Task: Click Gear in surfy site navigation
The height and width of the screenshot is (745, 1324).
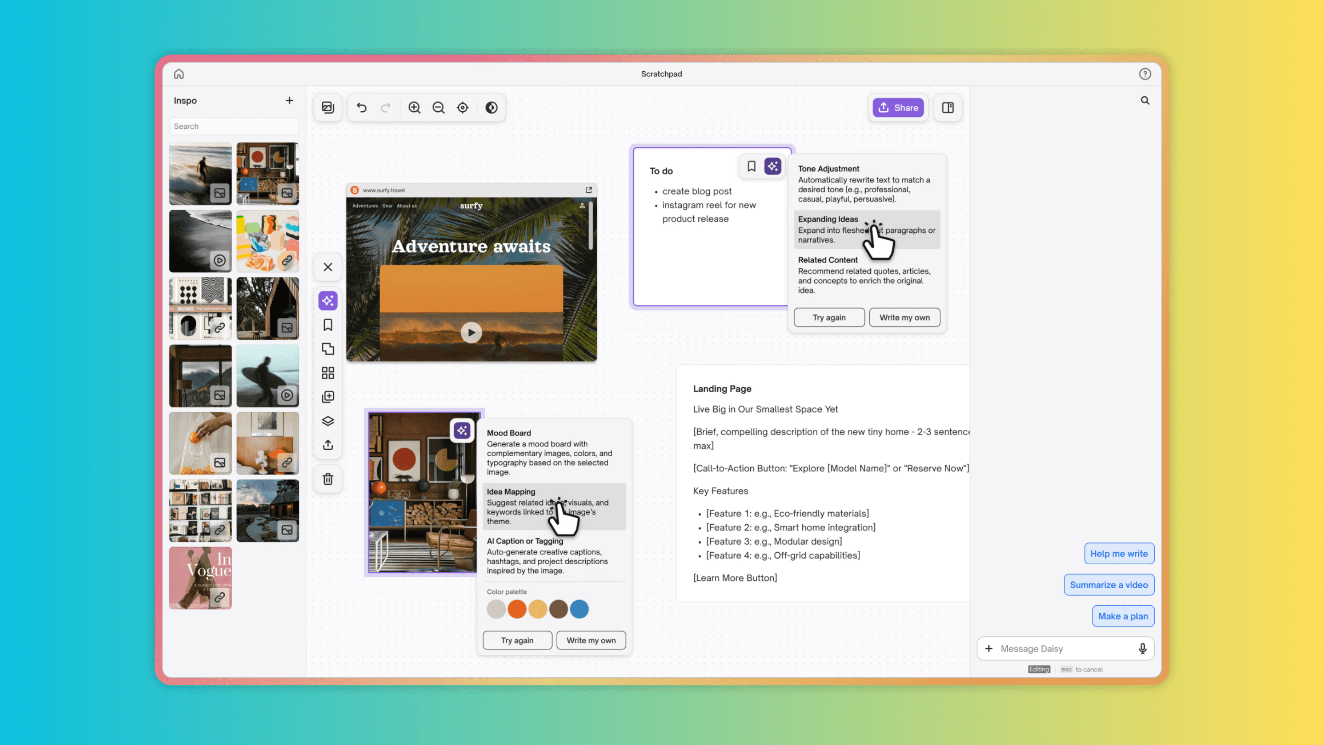Action: point(387,206)
